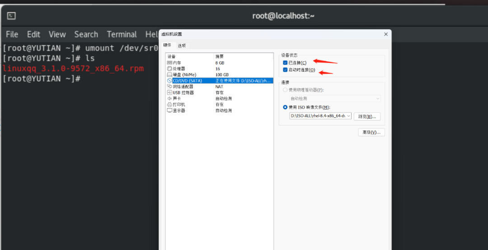Switch to the 选项 options tab

point(182,46)
